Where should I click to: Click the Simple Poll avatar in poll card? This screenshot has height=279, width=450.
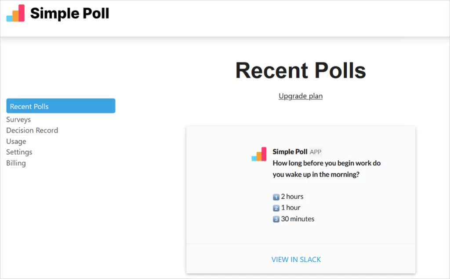[x=259, y=154]
